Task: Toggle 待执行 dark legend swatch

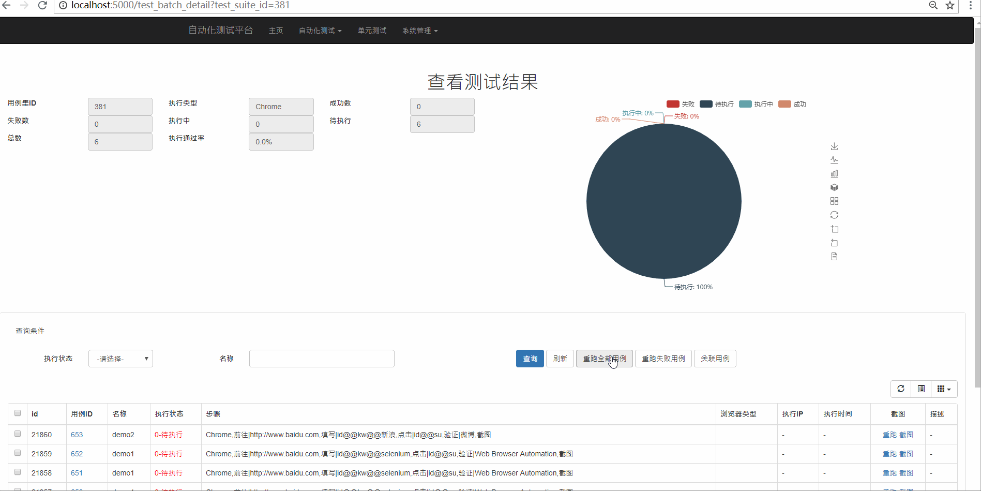Action: [x=706, y=104]
